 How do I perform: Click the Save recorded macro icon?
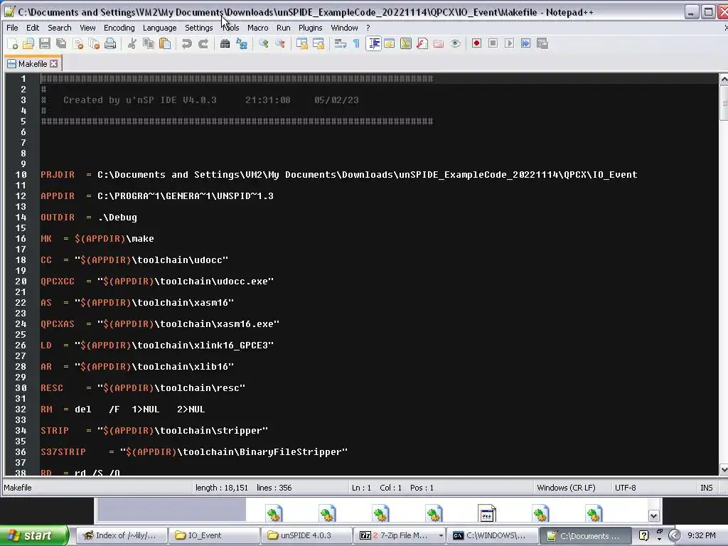point(542,43)
